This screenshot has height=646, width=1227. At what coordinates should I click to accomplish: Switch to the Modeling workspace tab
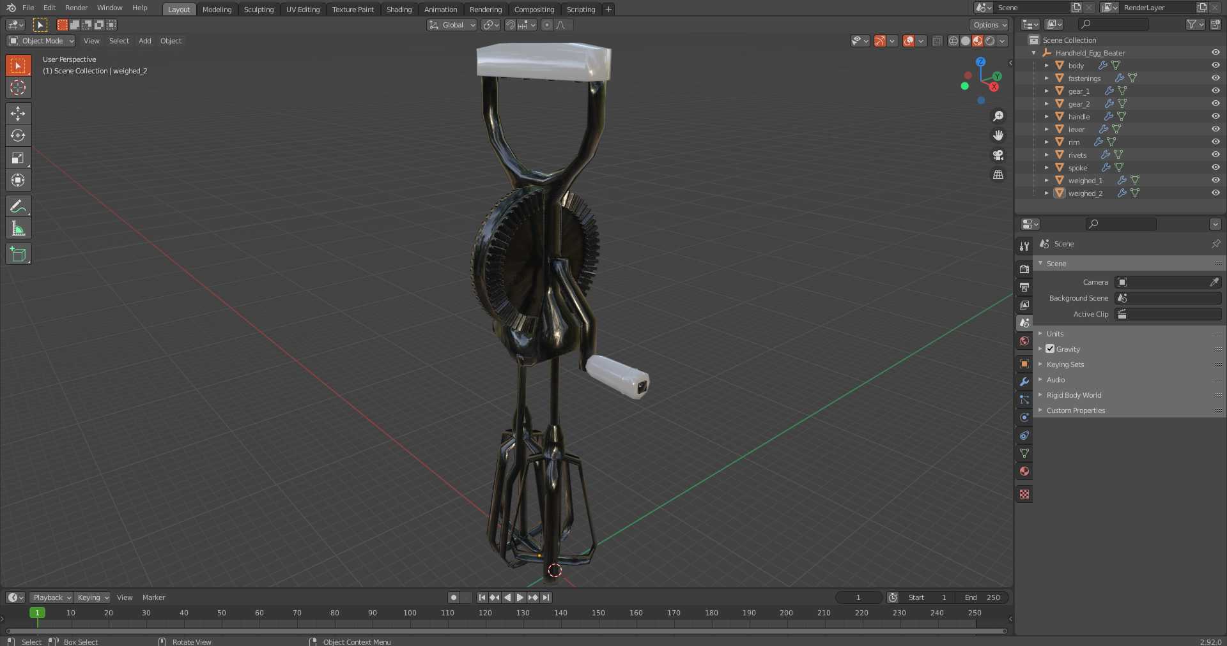[x=217, y=10]
